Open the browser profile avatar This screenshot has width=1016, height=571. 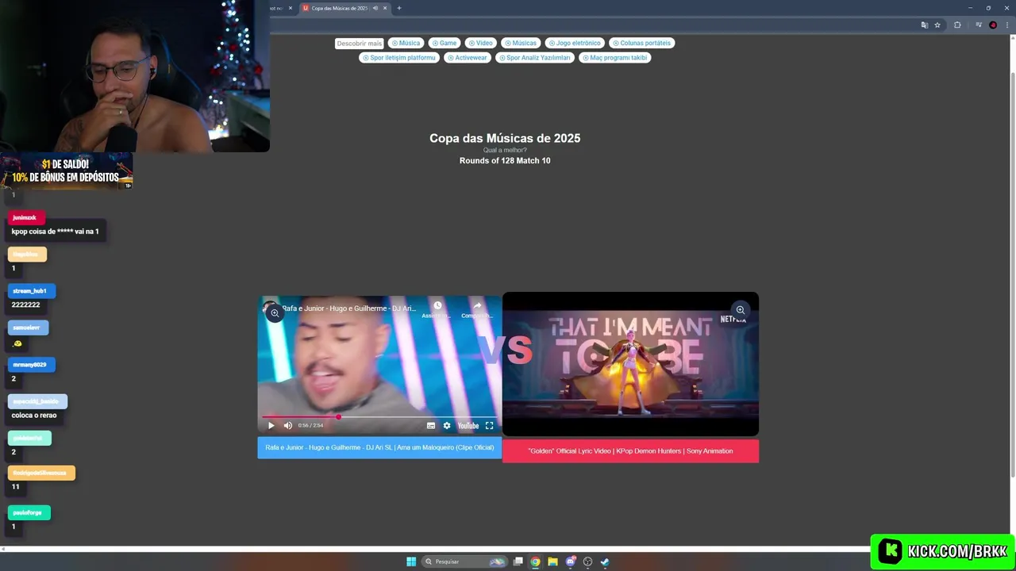click(x=993, y=25)
